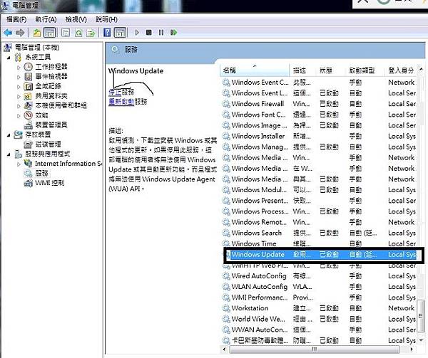The width and height of the screenshot is (428, 358).
Task: Select the WLAN AutoConfig service row
Action: click(x=320, y=286)
